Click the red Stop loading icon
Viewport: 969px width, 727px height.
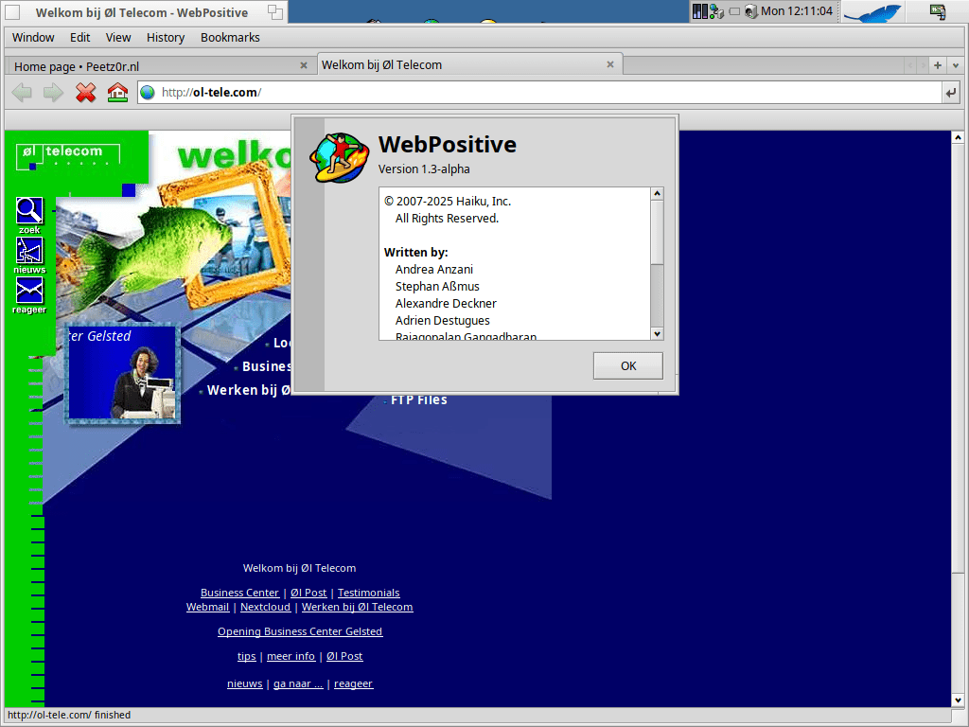pyautogui.click(x=86, y=92)
